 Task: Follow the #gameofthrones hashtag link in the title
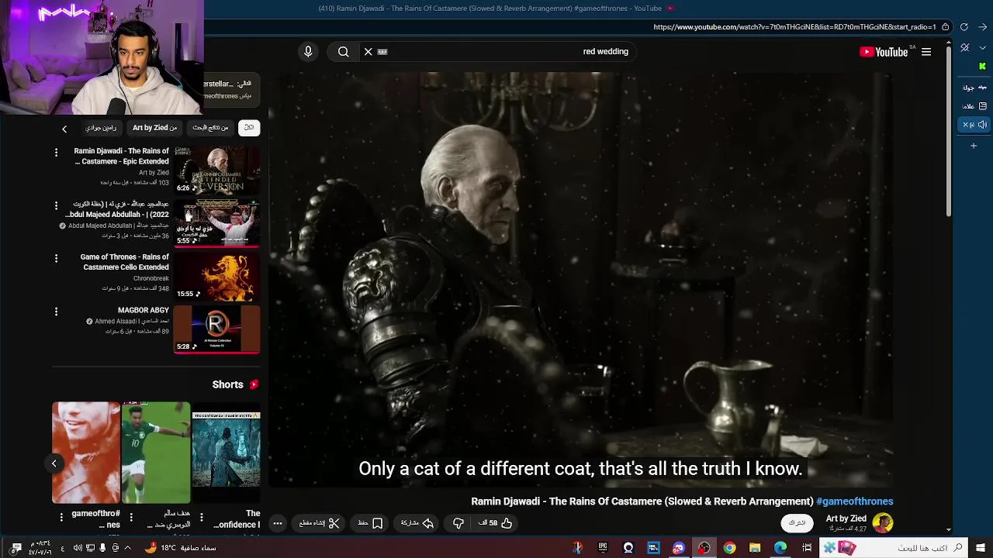click(854, 501)
